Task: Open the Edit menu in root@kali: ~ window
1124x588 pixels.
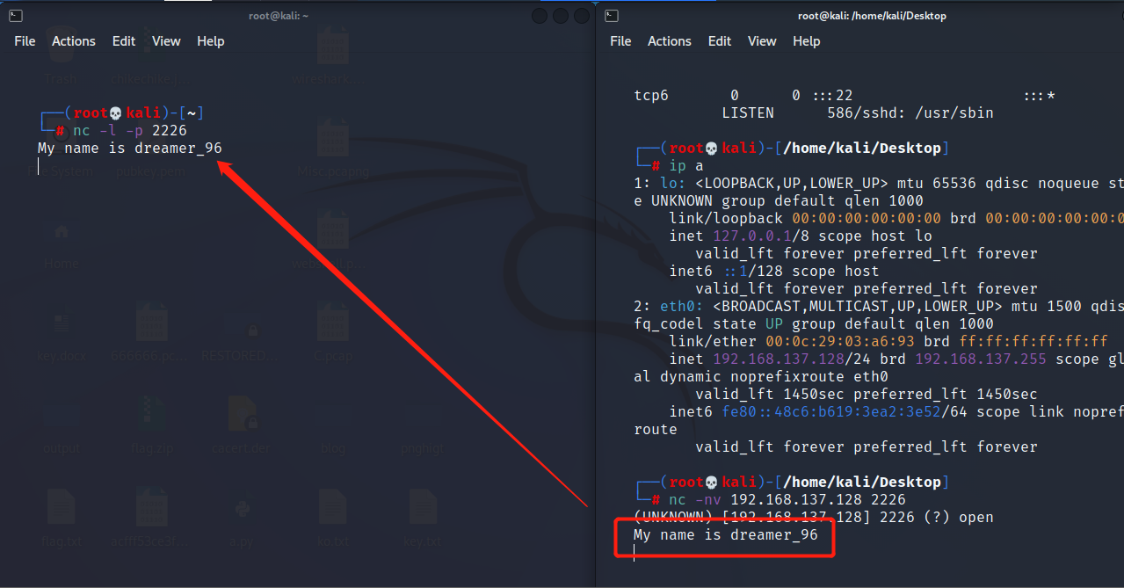Action: pos(124,41)
